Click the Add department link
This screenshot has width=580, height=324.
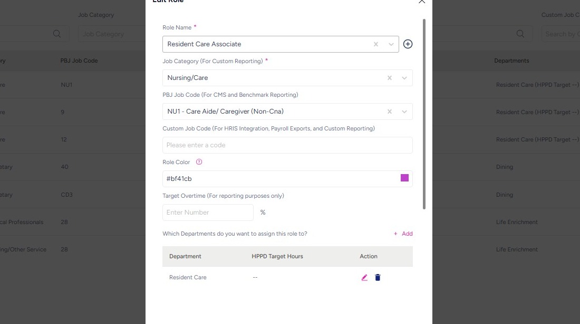point(403,234)
